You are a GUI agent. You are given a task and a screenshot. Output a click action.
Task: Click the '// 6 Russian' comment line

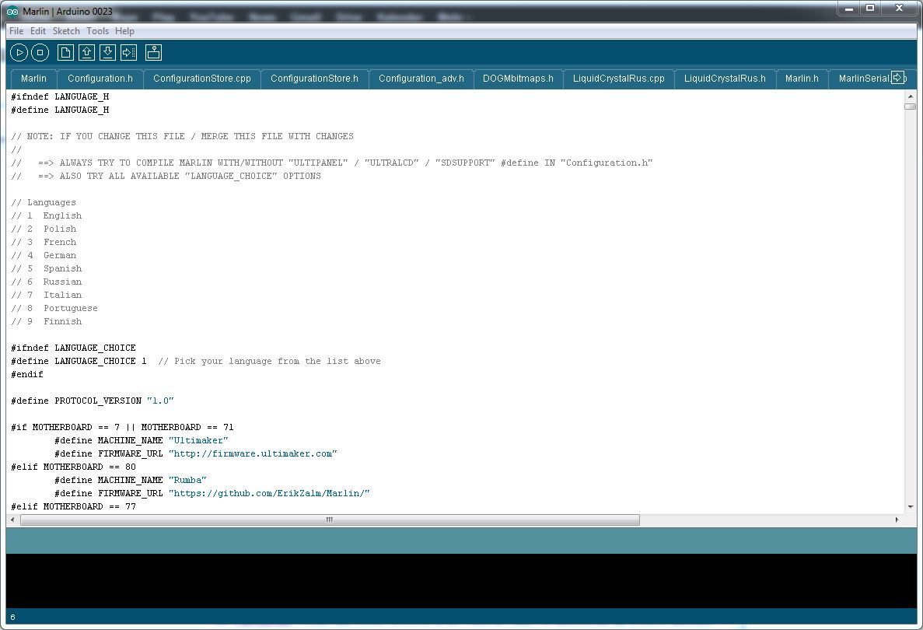point(47,282)
